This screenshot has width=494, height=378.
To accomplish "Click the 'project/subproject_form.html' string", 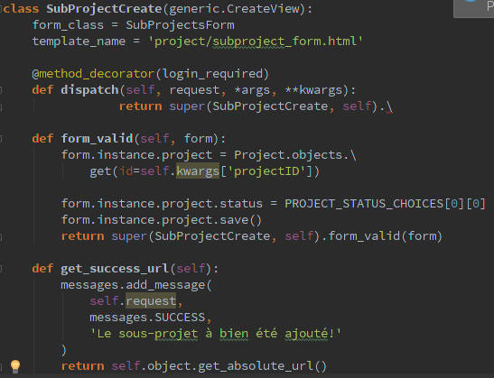I will pyautogui.click(x=256, y=41).
